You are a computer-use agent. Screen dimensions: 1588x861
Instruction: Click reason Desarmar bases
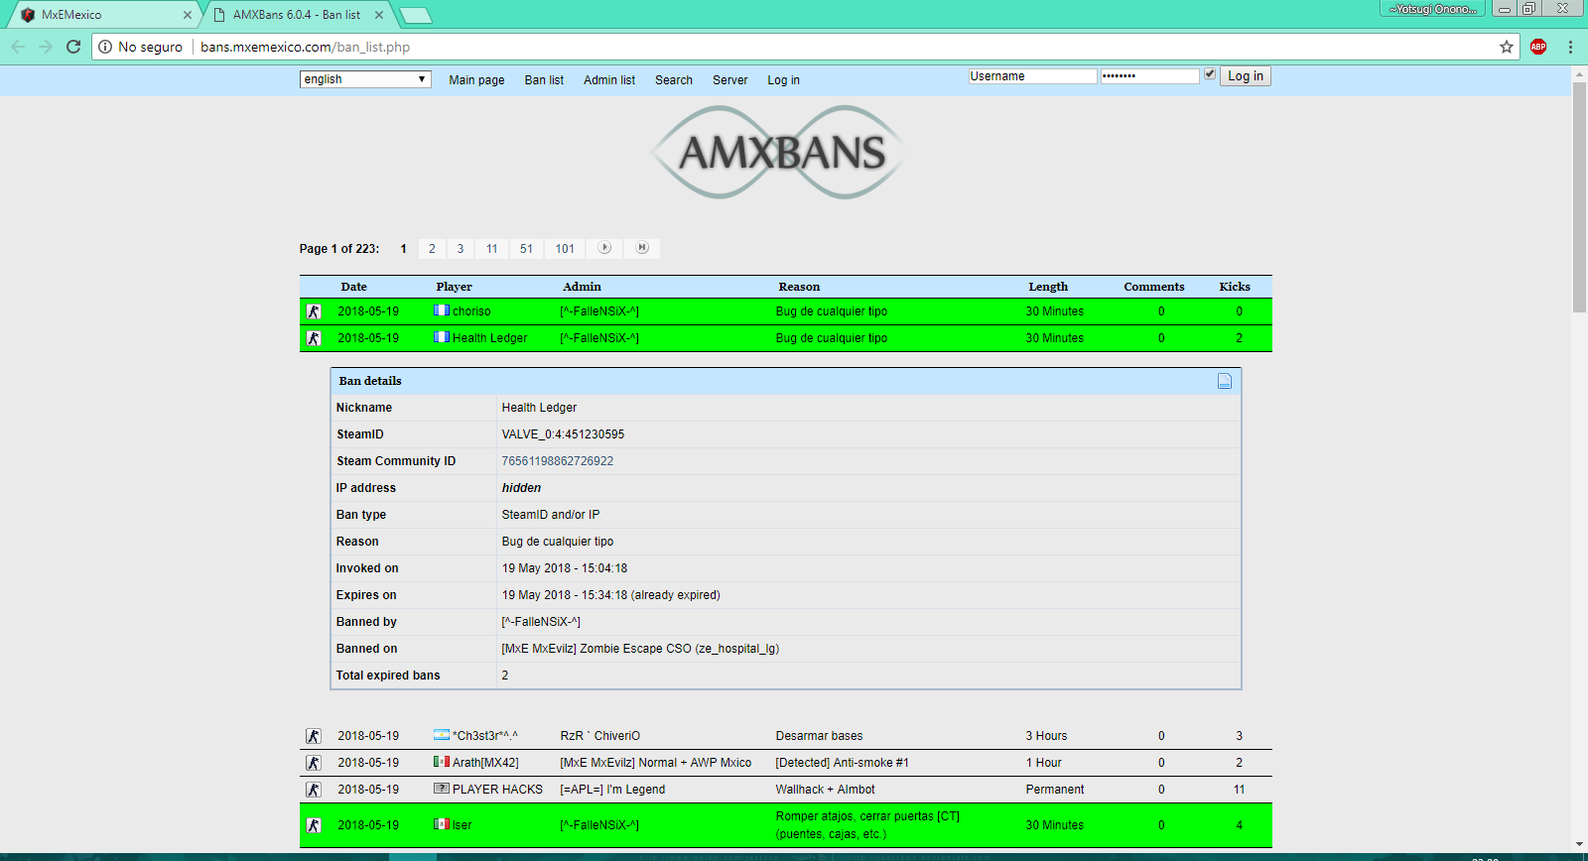tap(819, 736)
